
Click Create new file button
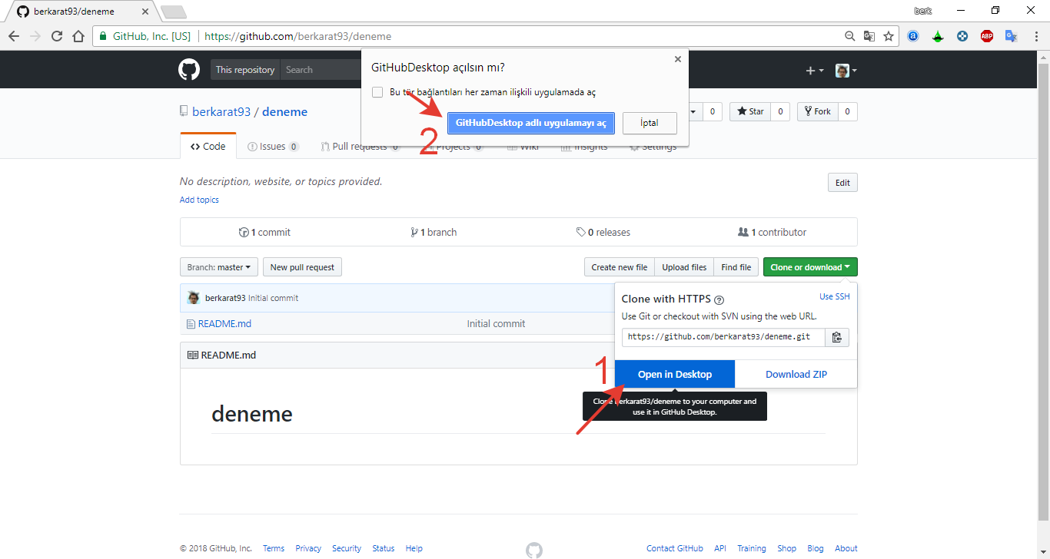coord(620,267)
